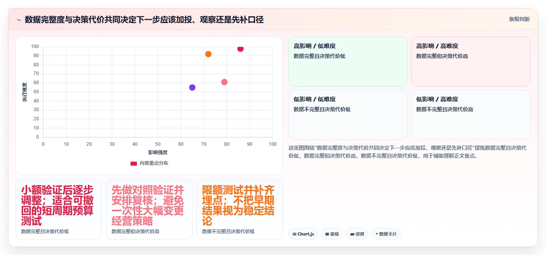Viewport: 546px width, 255px height.
Task: Select the 先做对照验证并安排复核 summary card
Action: tap(149, 209)
